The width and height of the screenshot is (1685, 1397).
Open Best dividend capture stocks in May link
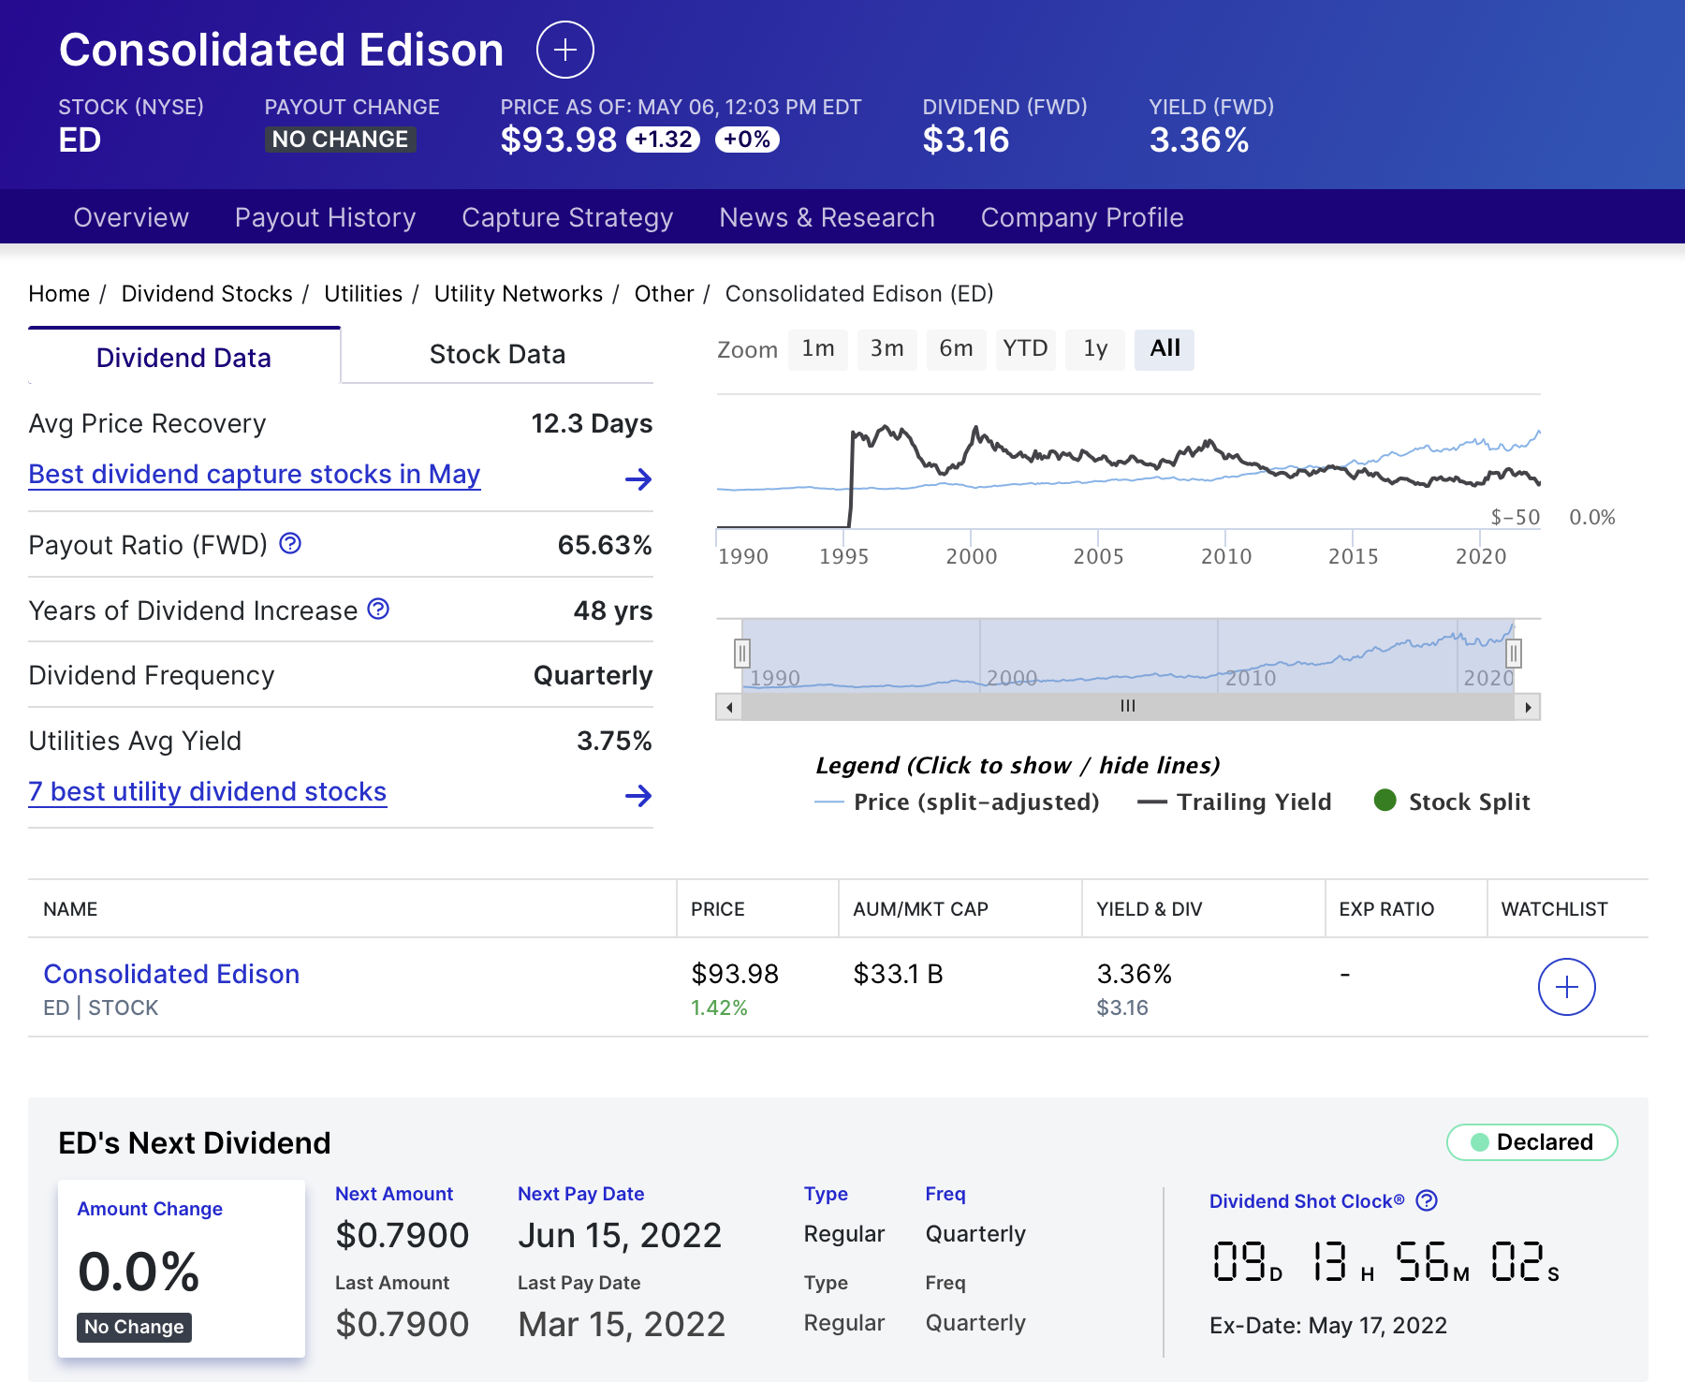point(255,475)
